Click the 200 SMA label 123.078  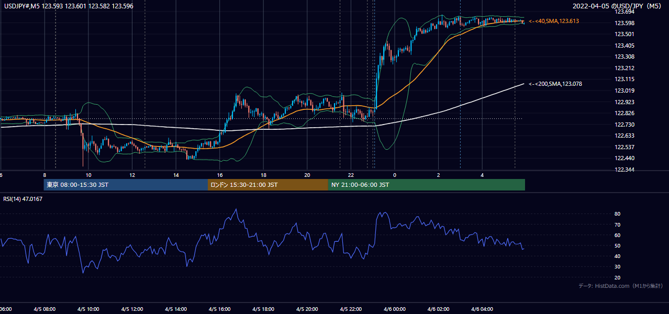[555, 84]
